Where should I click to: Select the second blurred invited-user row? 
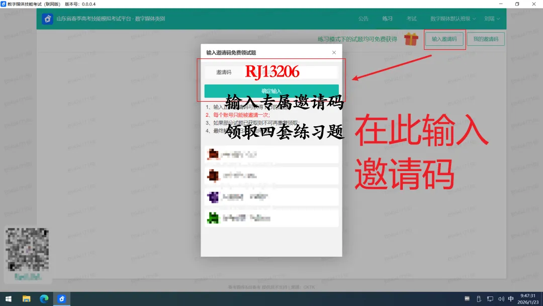pyautogui.click(x=271, y=176)
